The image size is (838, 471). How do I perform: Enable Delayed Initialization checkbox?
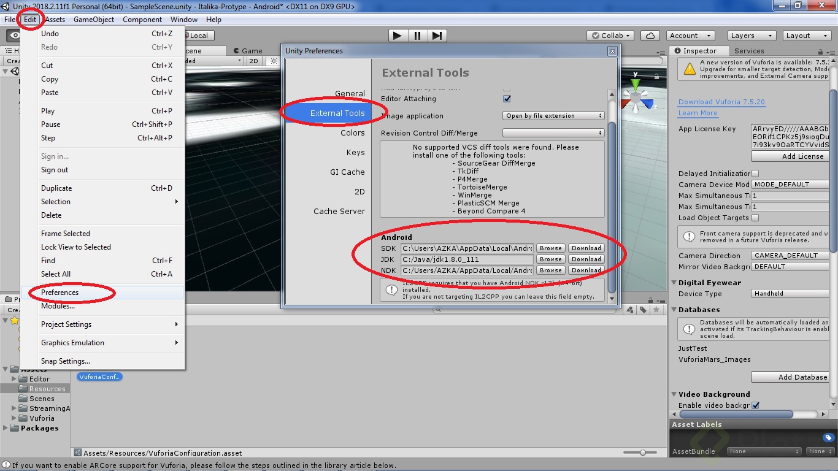tap(755, 174)
